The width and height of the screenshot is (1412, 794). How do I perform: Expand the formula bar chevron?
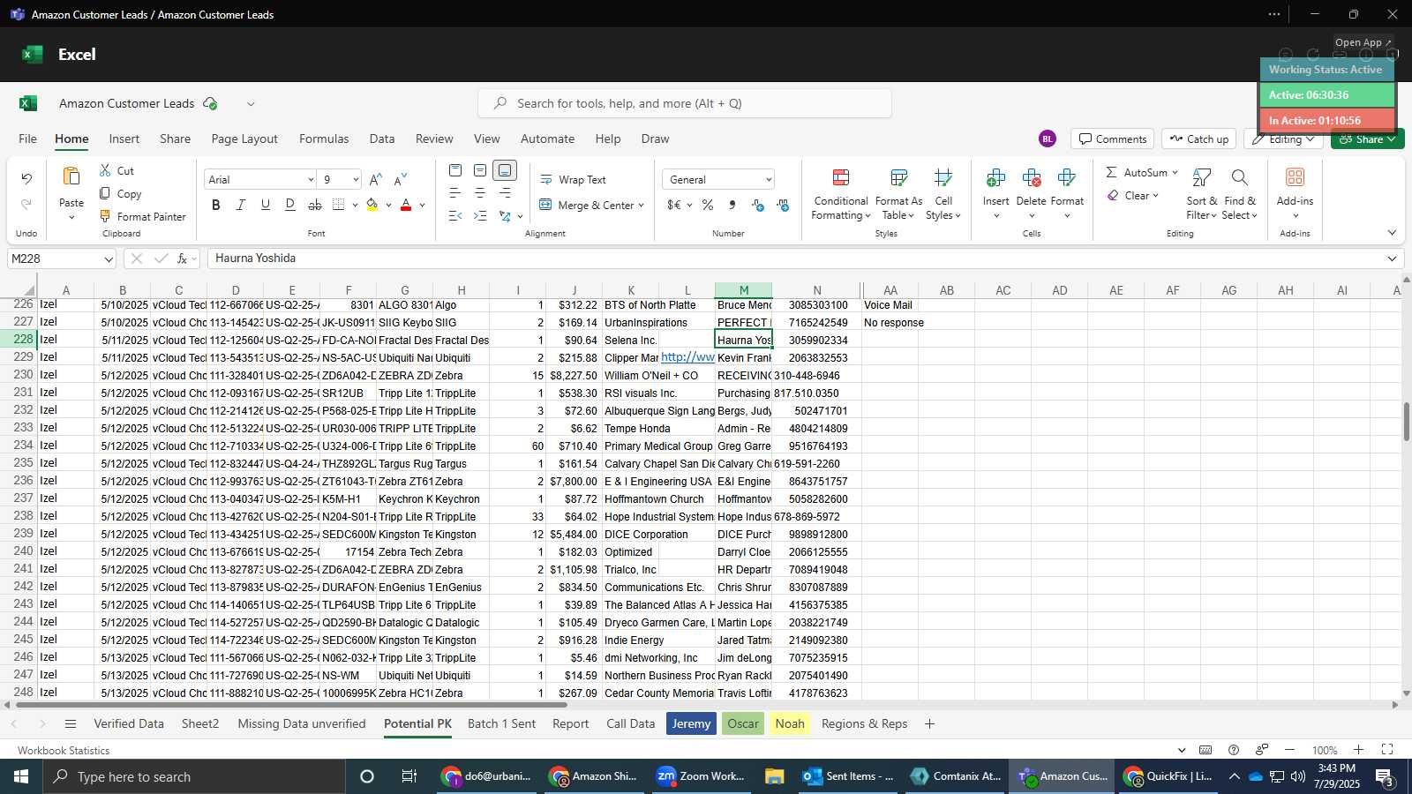[1392, 258]
